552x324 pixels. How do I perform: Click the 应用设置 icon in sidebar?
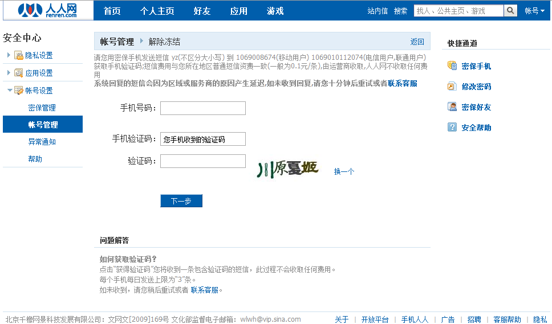[x=18, y=73]
